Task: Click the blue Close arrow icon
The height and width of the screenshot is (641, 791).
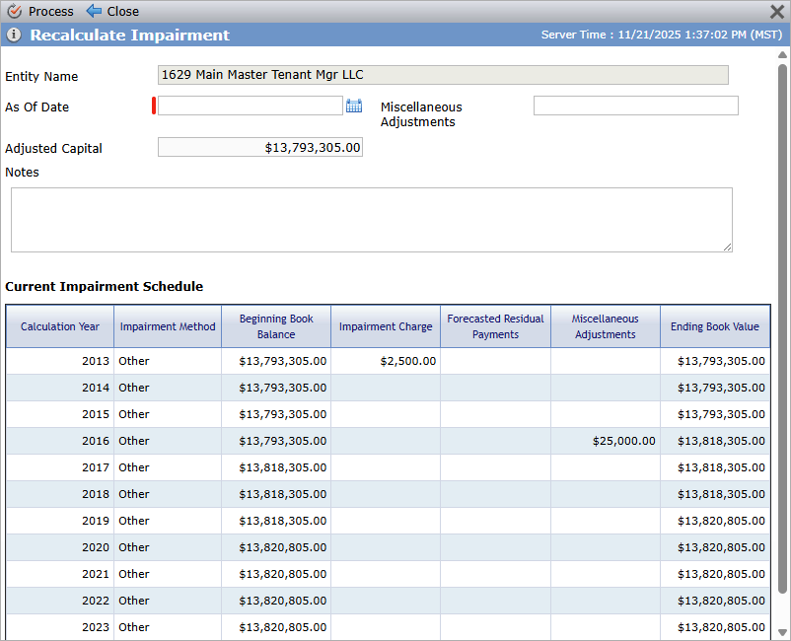Action: click(94, 11)
